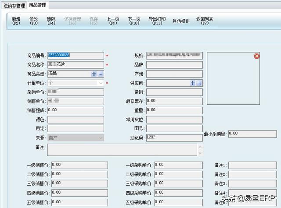This screenshot has height=208, width=281.
Task: Click plus icon next to 商品类型 field
Action: click(x=94, y=74)
